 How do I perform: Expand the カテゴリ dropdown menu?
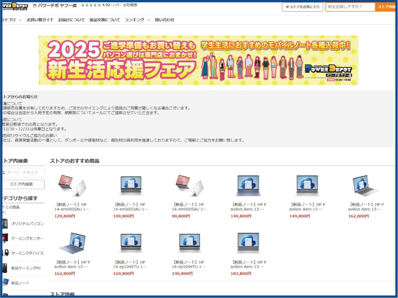pyautogui.click(x=12, y=20)
